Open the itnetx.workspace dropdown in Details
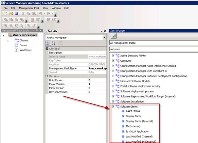 (104, 38)
